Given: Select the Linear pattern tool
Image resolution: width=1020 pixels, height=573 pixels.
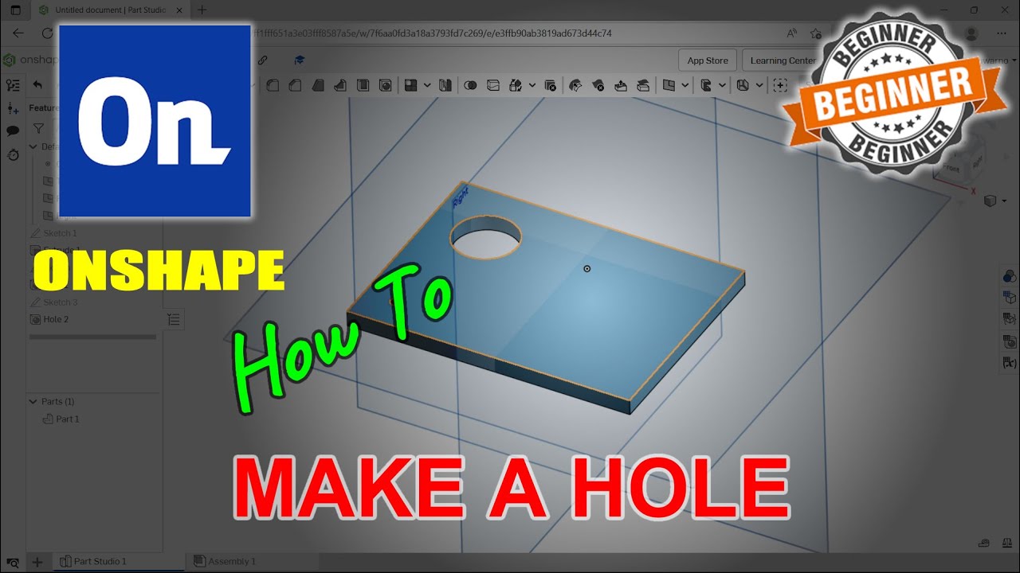Looking at the screenshot, I should pyautogui.click(x=411, y=85).
